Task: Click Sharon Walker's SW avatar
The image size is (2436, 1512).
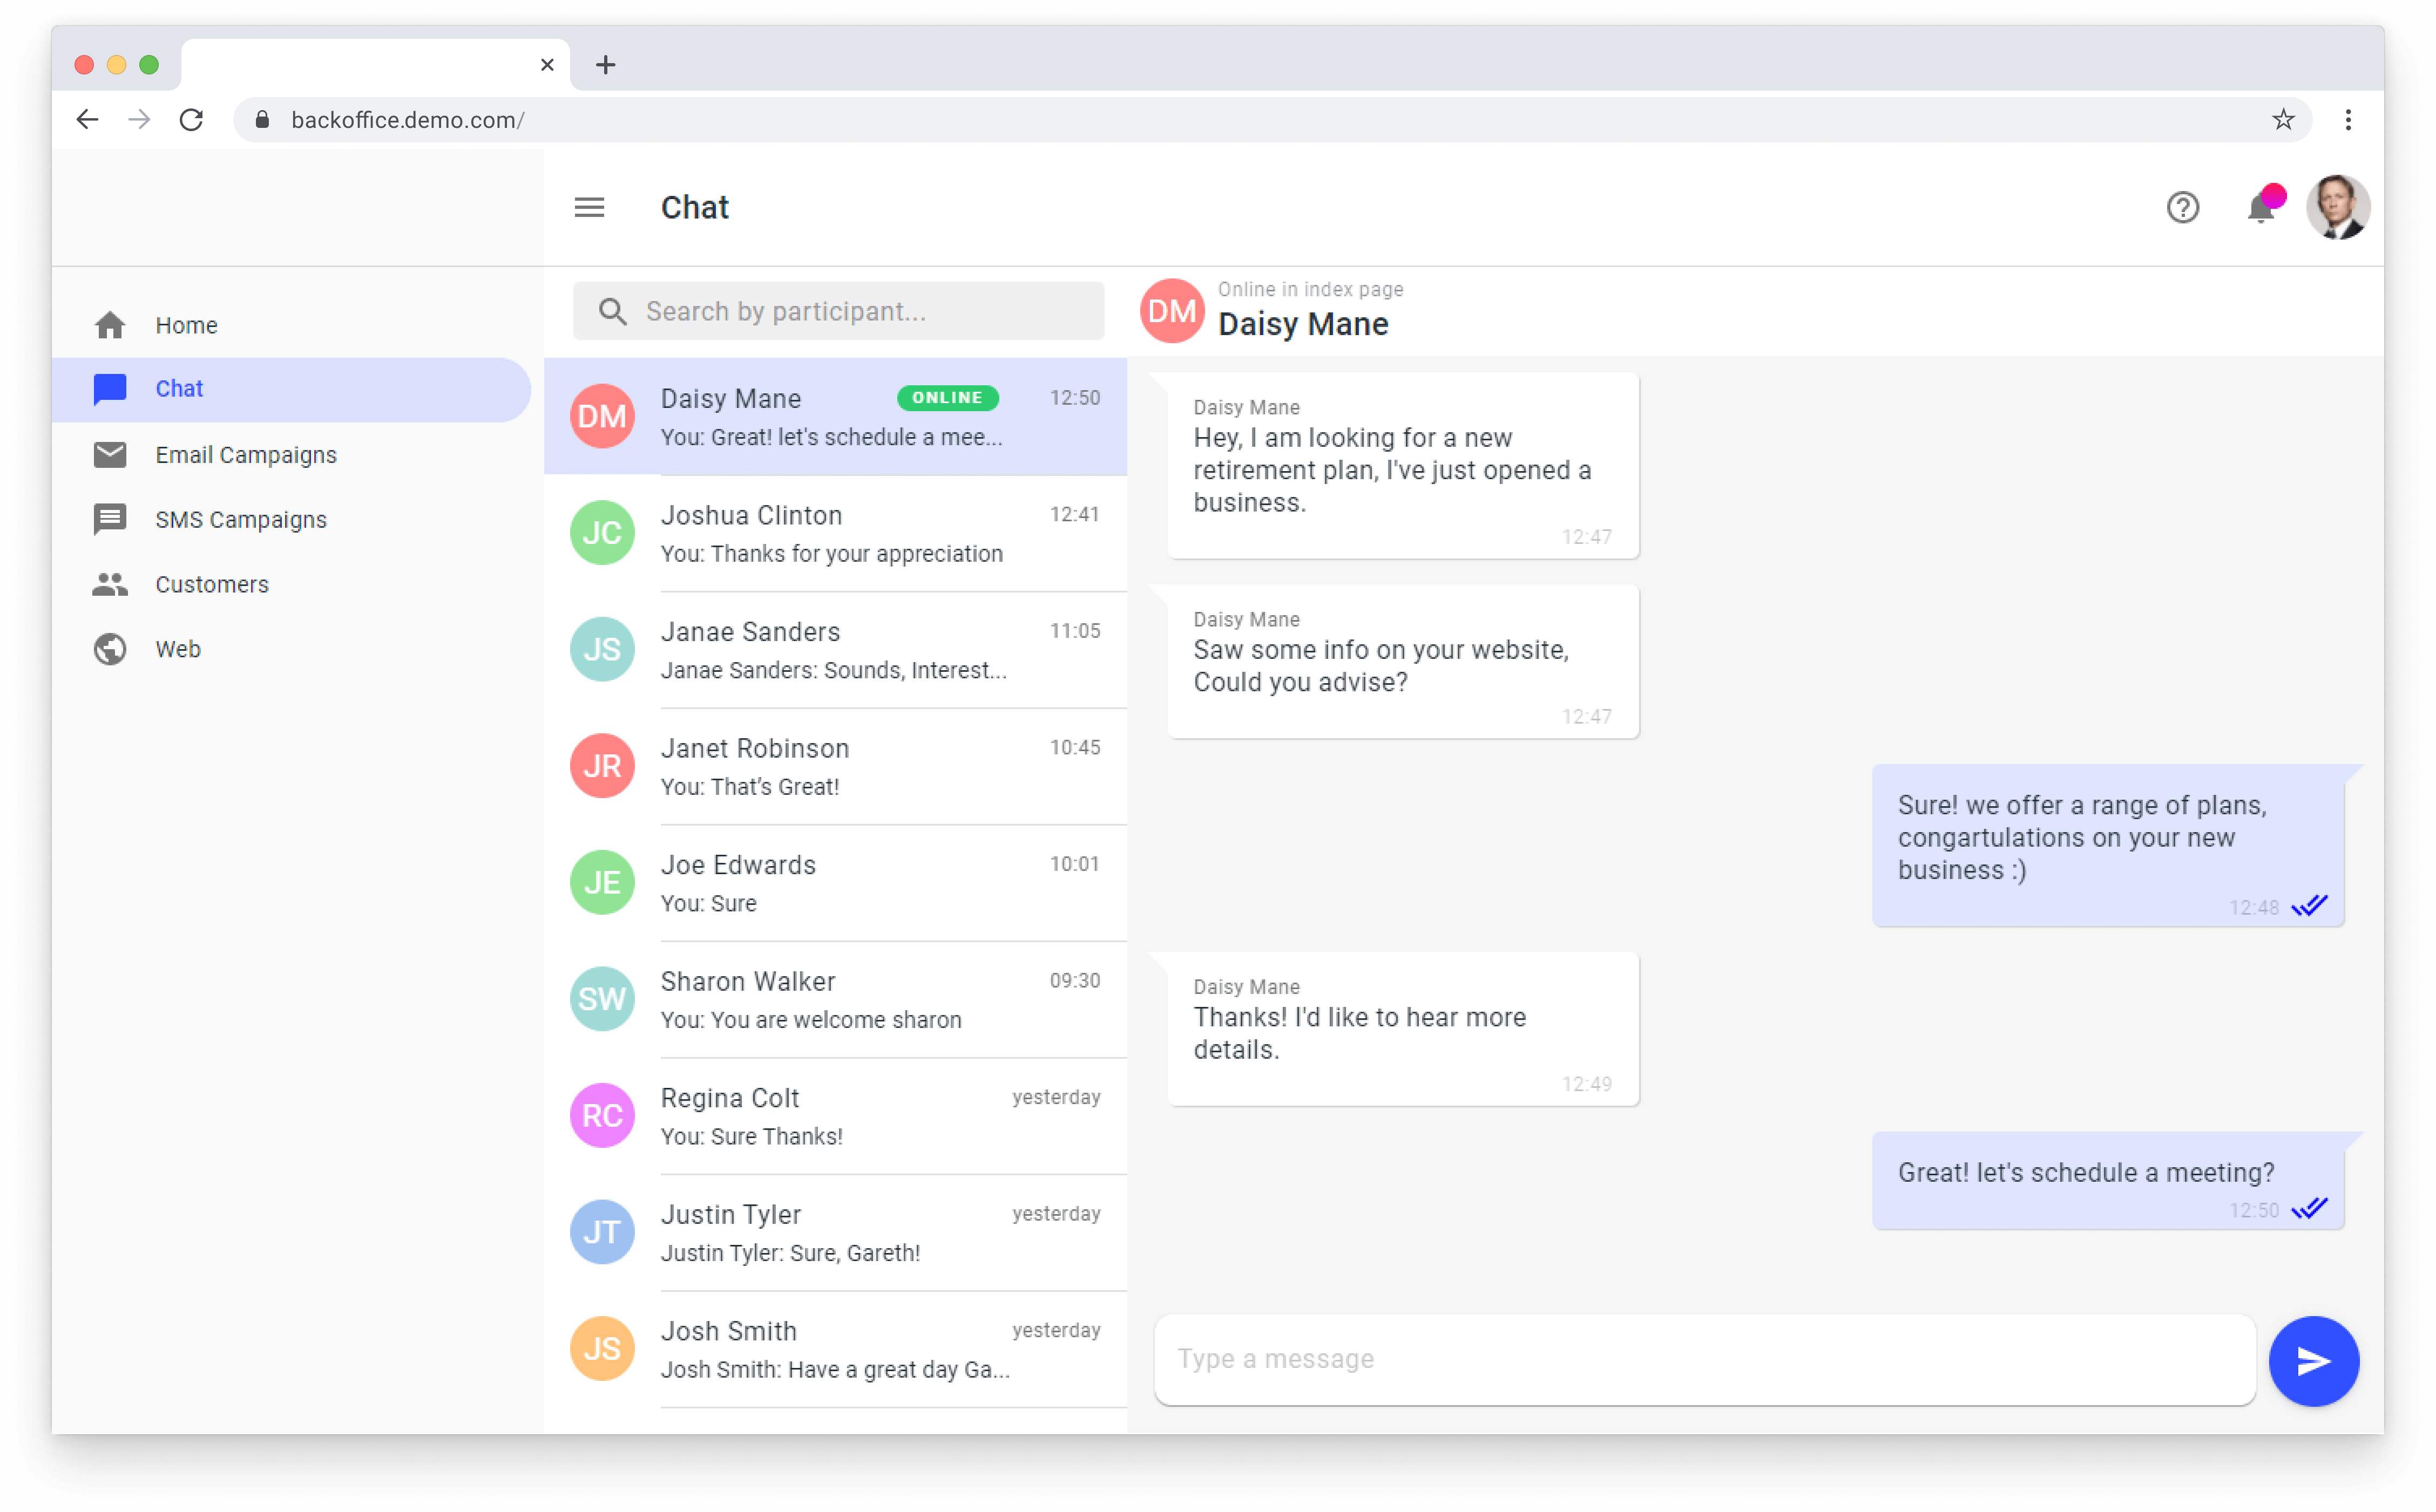Action: 602,999
